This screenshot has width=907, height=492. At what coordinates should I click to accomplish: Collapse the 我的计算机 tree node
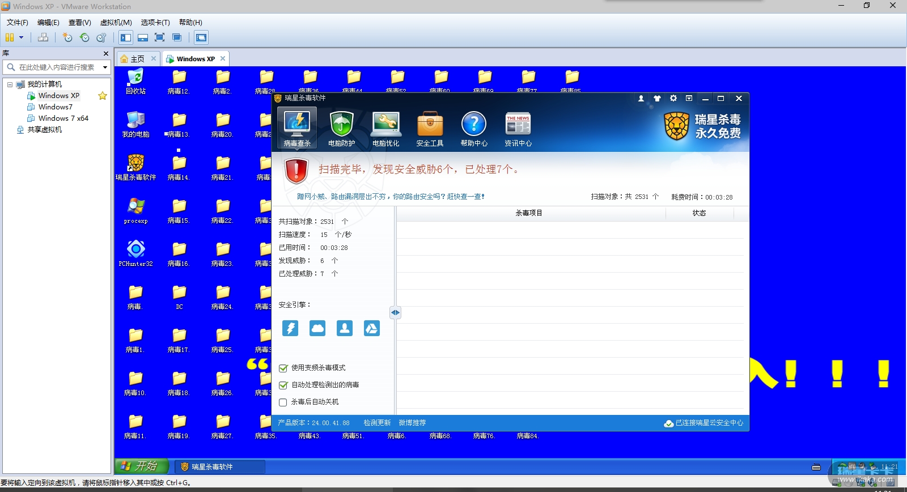10,84
